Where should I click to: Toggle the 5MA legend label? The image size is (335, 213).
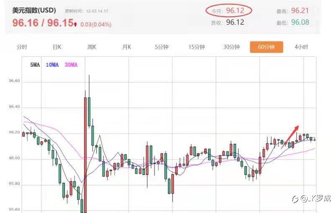click(x=35, y=65)
